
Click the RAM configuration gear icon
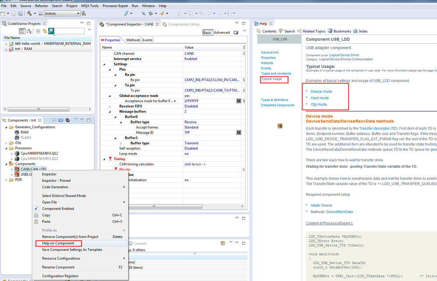[x=17, y=132]
